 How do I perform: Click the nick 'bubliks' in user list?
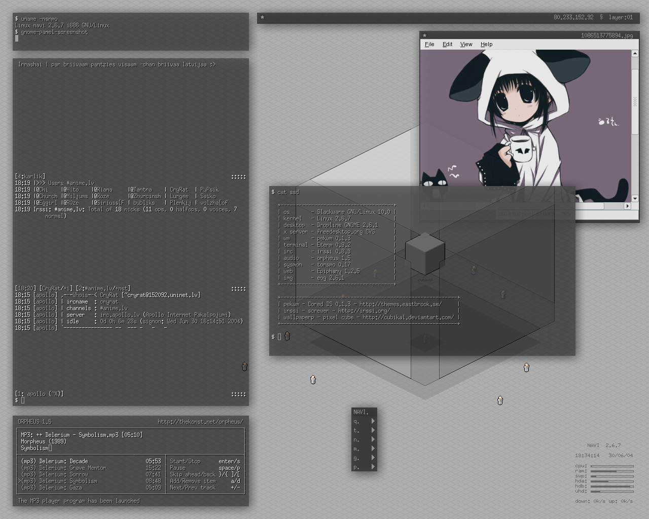[144, 203]
